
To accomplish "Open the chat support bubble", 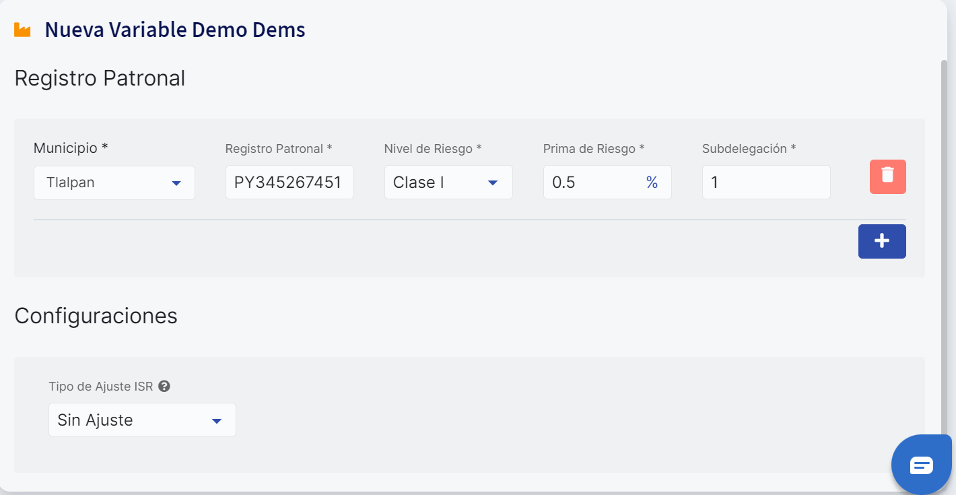I will click(921, 465).
